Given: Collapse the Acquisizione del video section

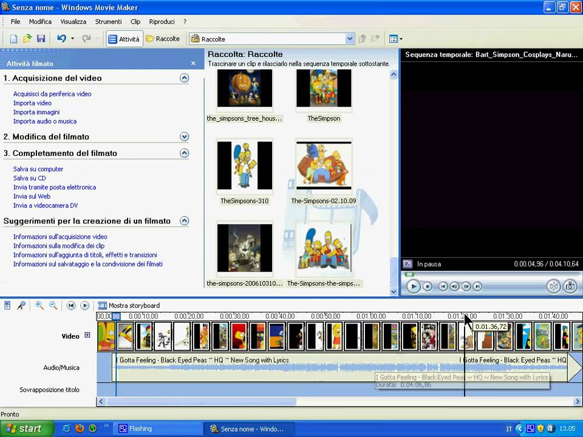Looking at the screenshot, I should tap(185, 78).
